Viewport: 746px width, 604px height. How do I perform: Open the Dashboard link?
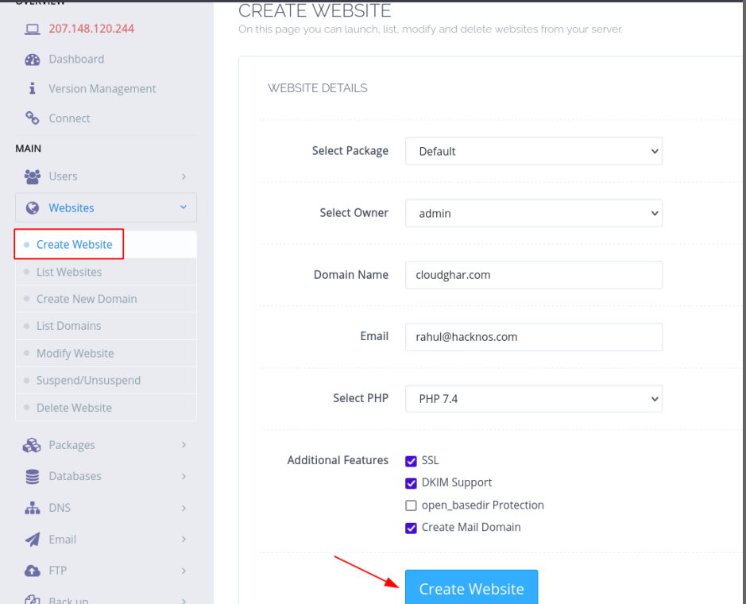pyautogui.click(x=76, y=60)
